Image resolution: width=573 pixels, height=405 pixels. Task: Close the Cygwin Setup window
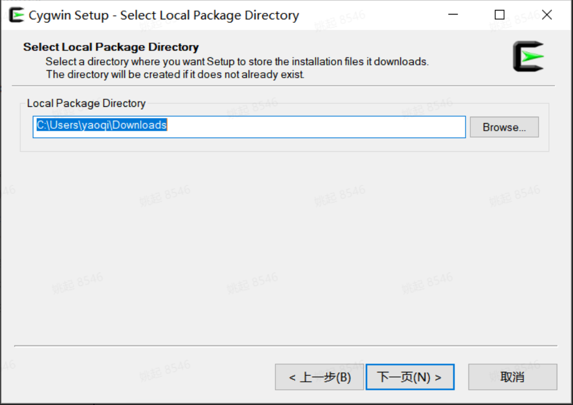tap(547, 15)
